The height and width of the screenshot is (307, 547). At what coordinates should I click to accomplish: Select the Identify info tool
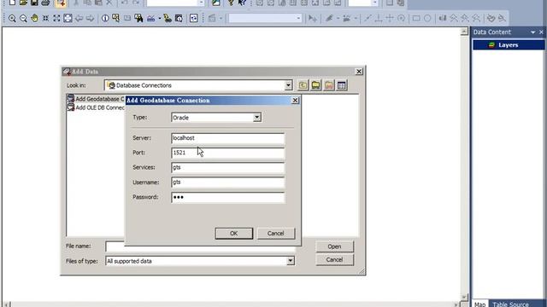(x=105, y=18)
